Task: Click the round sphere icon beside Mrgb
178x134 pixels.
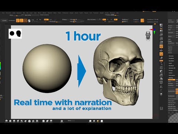Action: (29, 20)
